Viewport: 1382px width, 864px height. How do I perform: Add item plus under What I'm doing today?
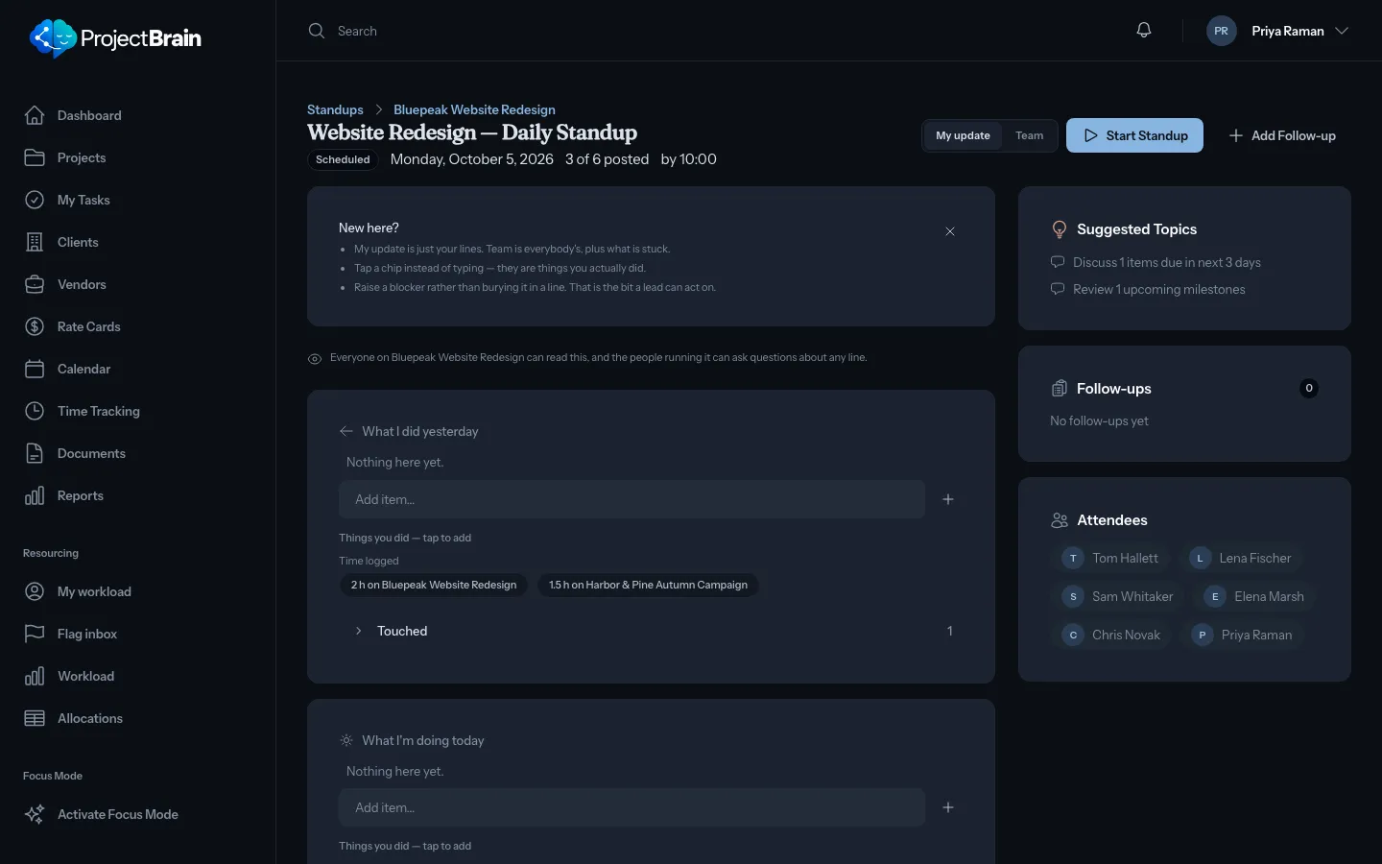[948, 807]
